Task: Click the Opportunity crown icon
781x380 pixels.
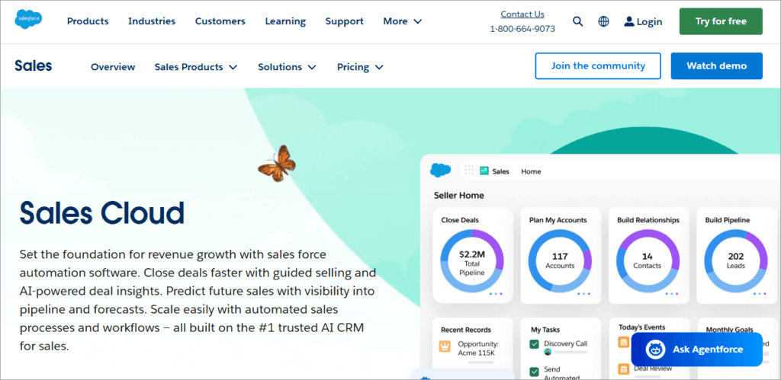Action: click(445, 346)
